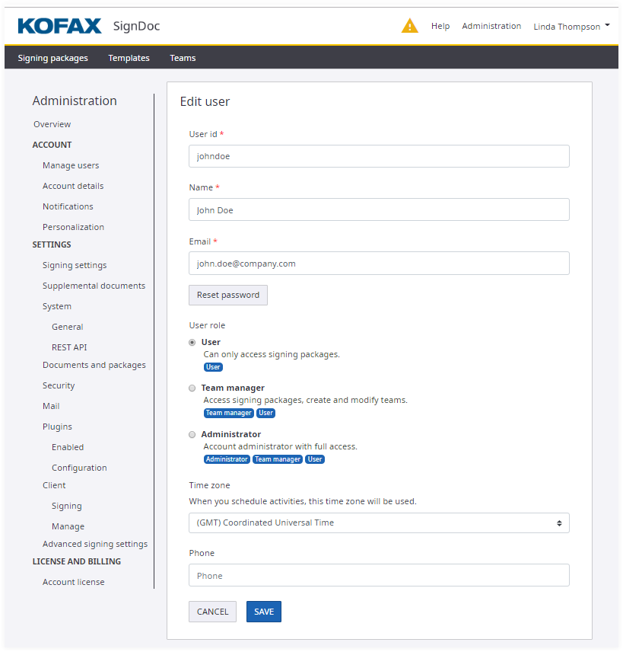The image size is (623, 652).
Task: Click inside the Phone input field
Action: (379, 576)
